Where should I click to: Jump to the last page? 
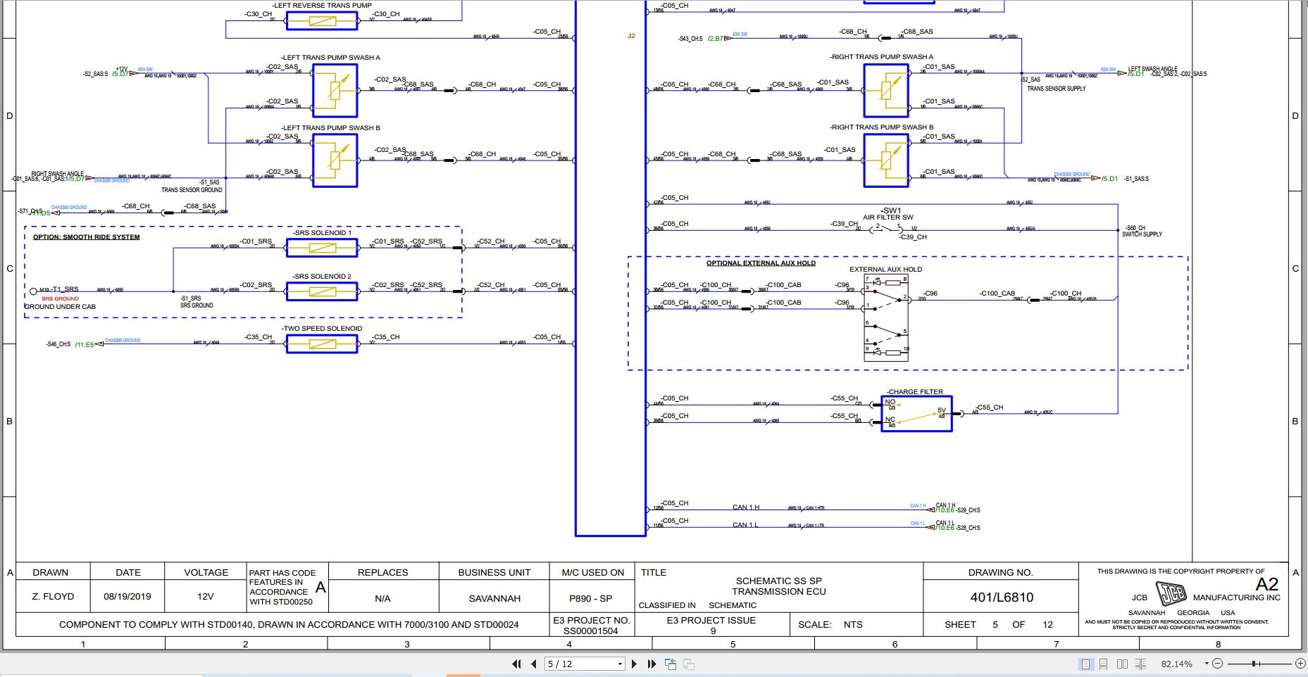tap(652, 664)
